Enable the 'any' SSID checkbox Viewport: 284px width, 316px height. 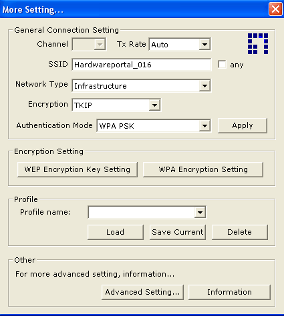222,65
